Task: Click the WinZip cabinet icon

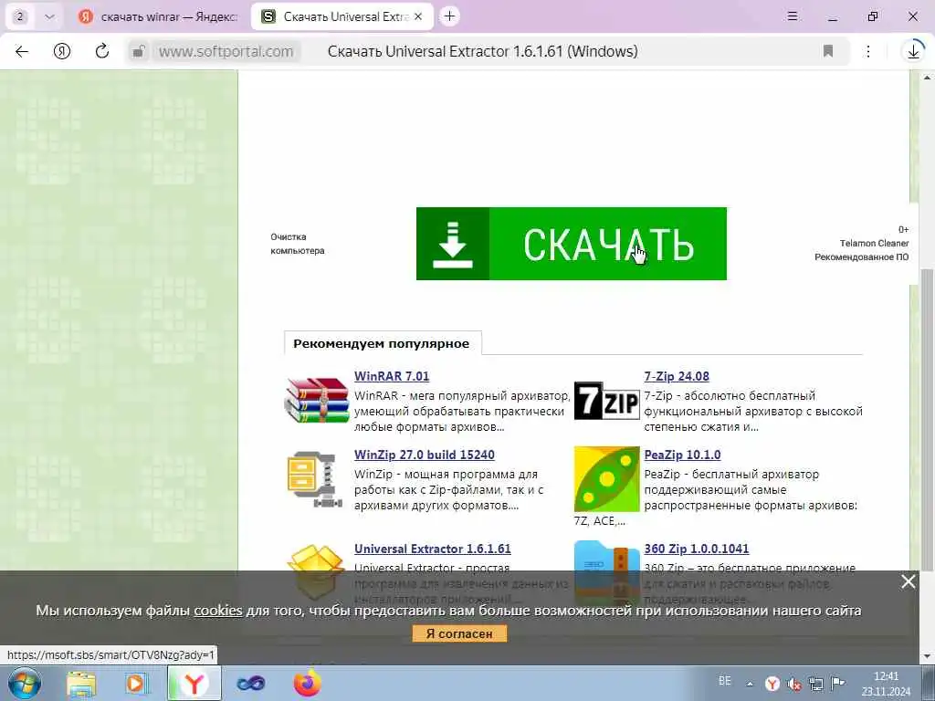Action: pyautogui.click(x=315, y=479)
